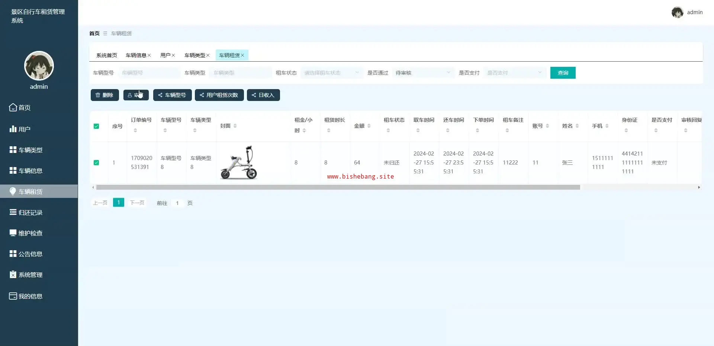Image resolution: width=714 pixels, height=346 pixels.
Task: Open the 是否支付 filter dropdown
Action: click(x=515, y=73)
